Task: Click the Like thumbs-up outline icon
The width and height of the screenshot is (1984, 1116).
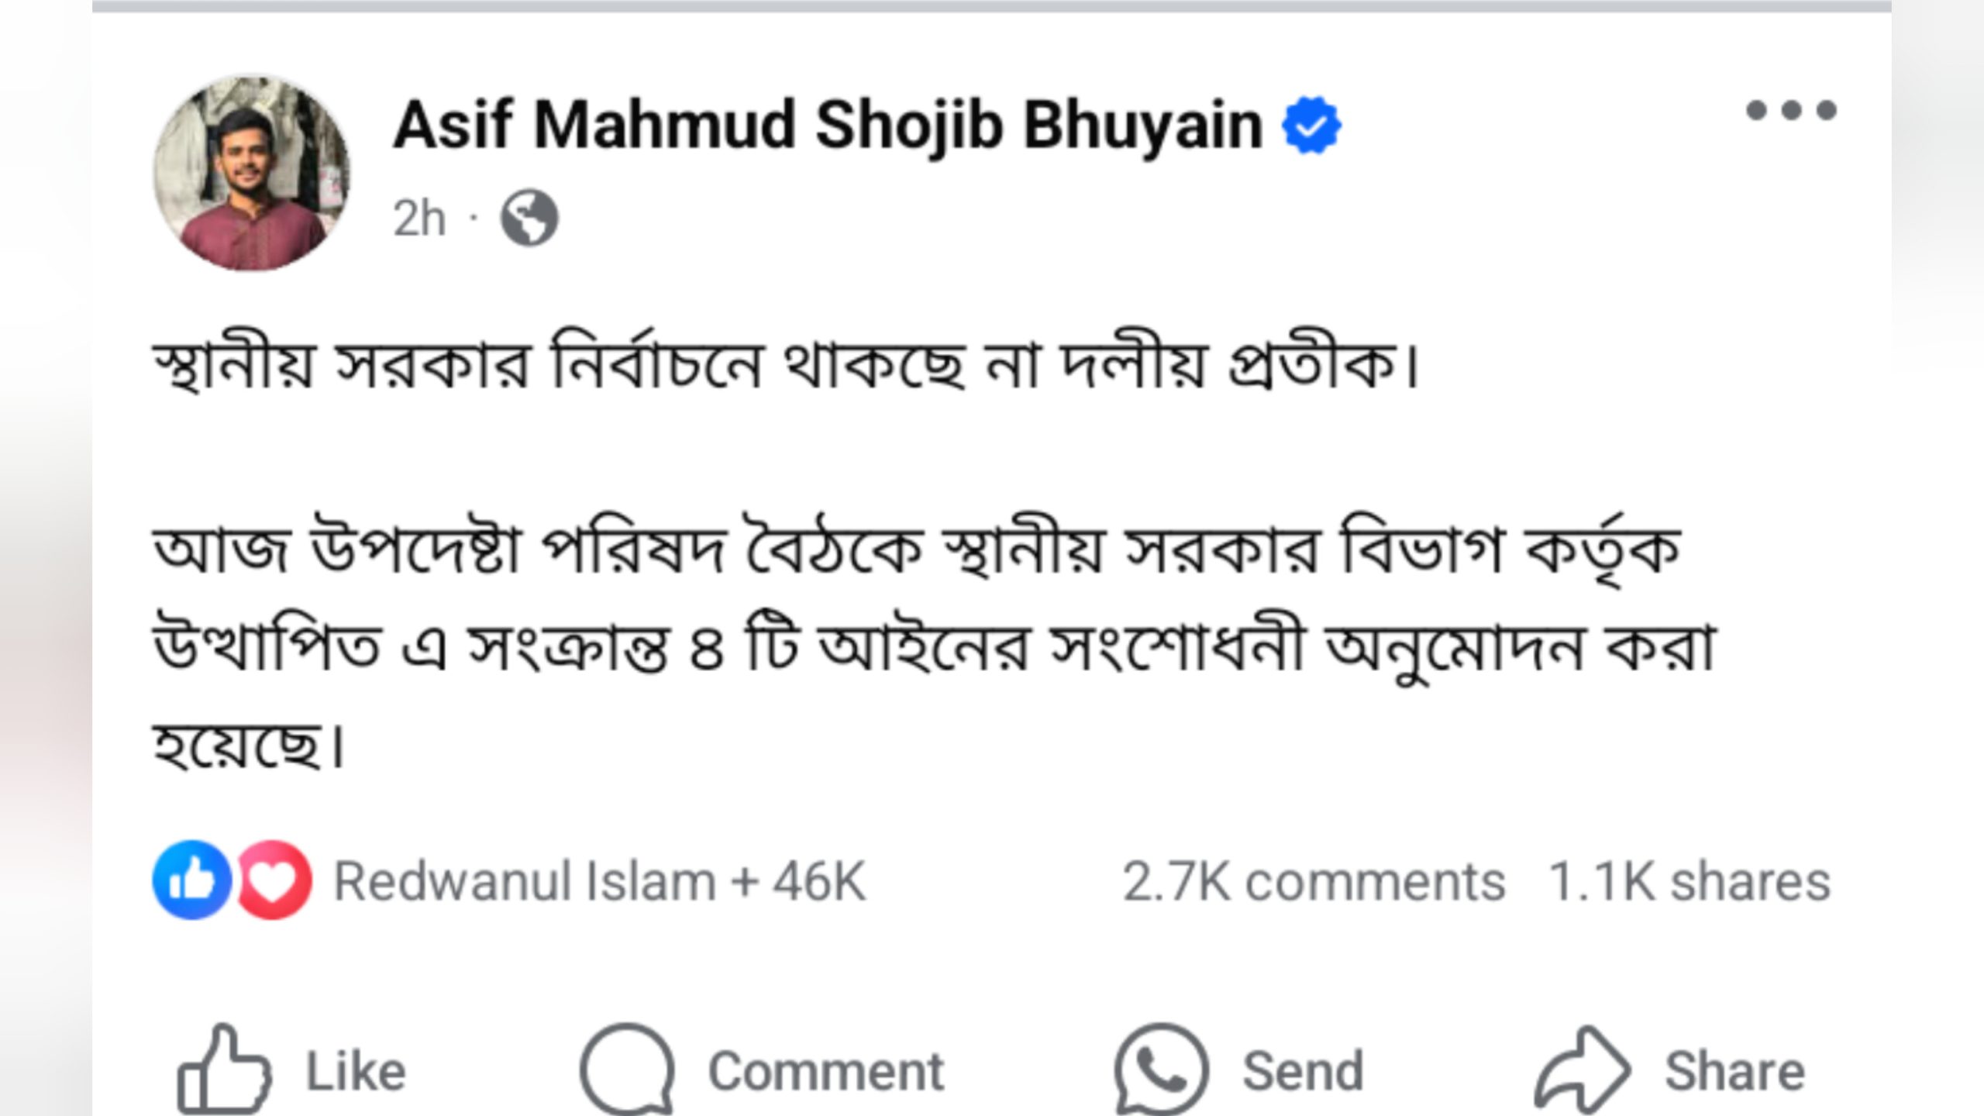Action: click(224, 1071)
